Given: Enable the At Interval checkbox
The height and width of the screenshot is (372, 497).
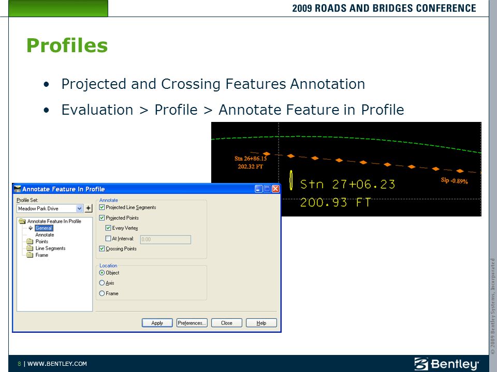Looking at the screenshot, I should pyautogui.click(x=108, y=239).
